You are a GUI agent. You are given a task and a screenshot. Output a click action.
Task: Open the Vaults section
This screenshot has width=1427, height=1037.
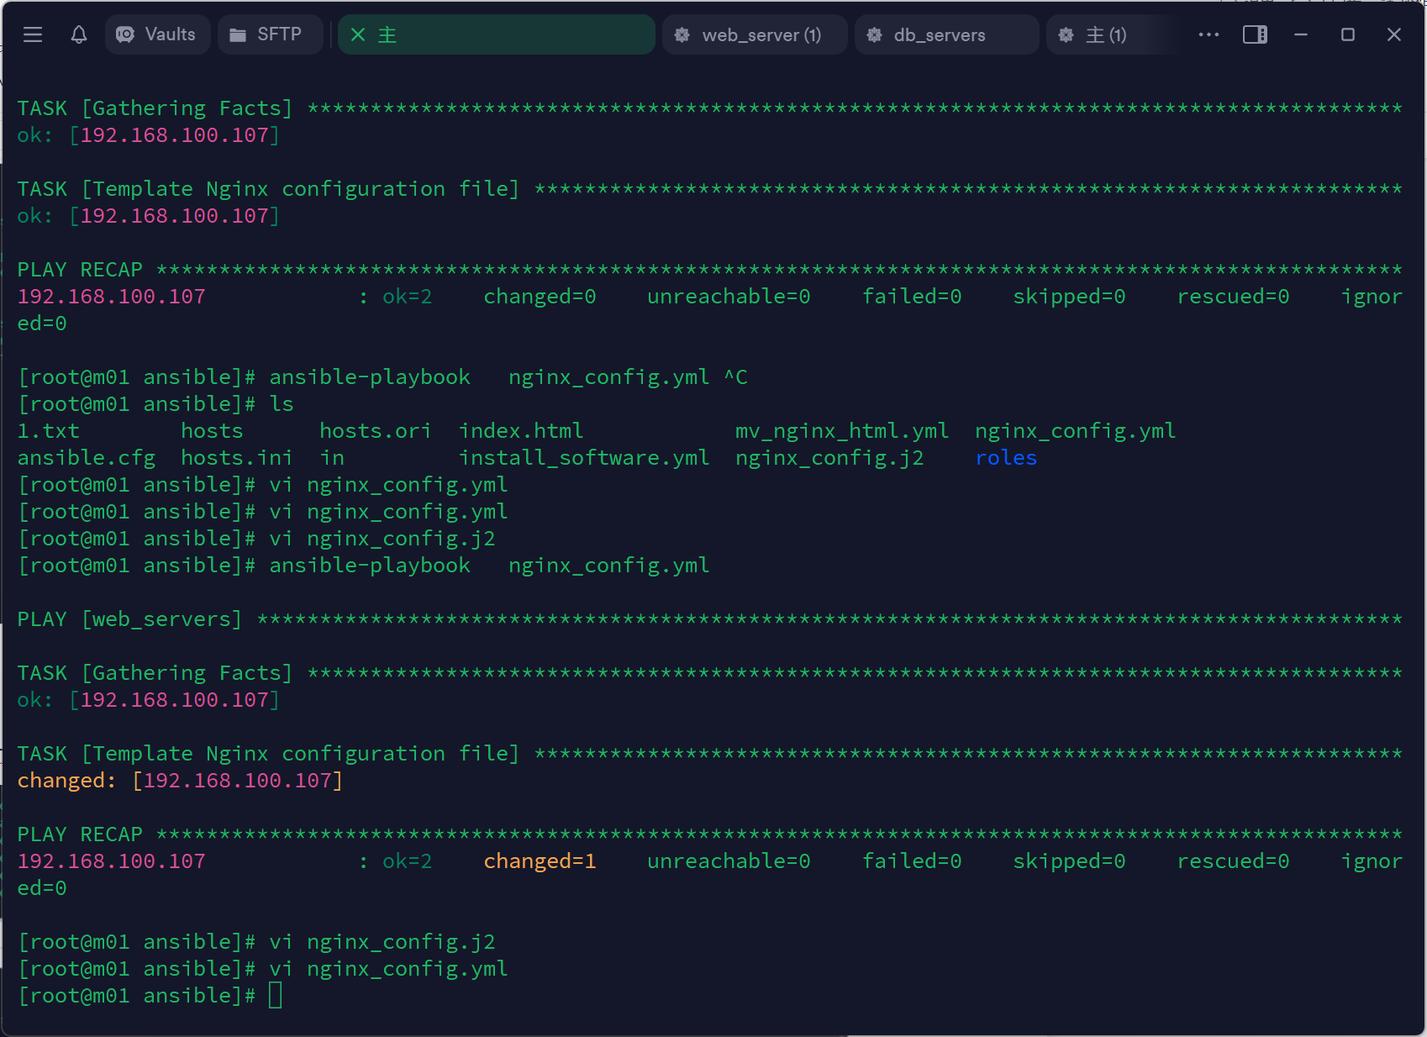tap(158, 34)
